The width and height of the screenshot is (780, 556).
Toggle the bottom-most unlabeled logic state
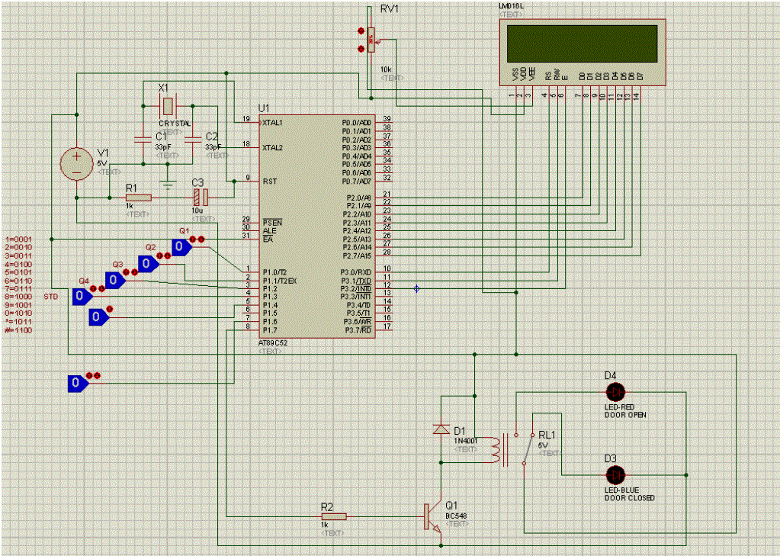75,383
